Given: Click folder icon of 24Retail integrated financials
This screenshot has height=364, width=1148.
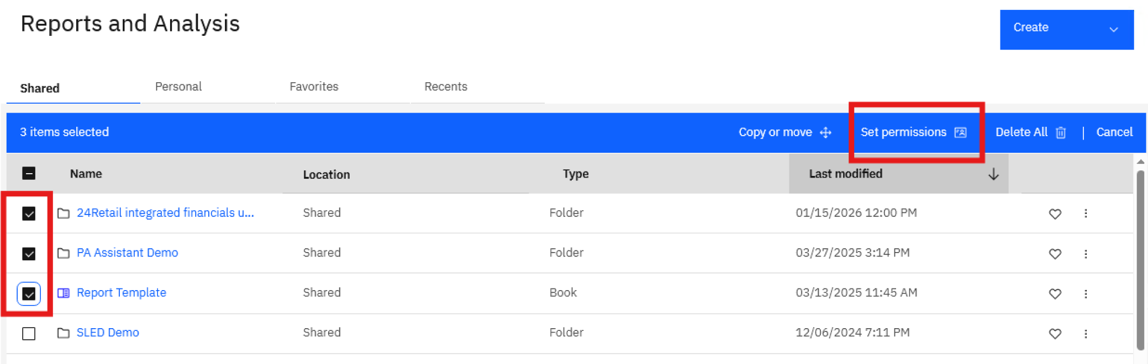Looking at the screenshot, I should 64,213.
